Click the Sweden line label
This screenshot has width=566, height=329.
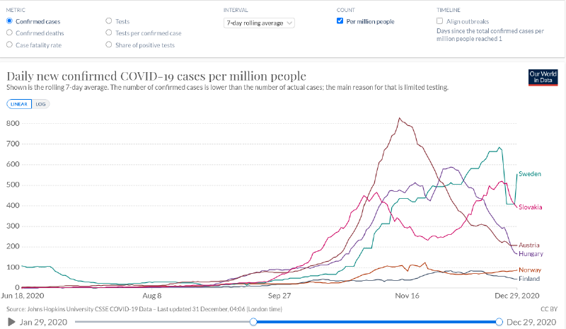530,173
